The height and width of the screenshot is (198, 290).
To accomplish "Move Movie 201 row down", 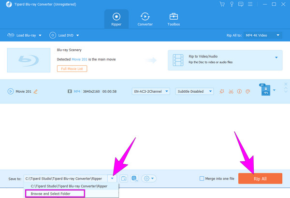I will (x=286, y=91).
